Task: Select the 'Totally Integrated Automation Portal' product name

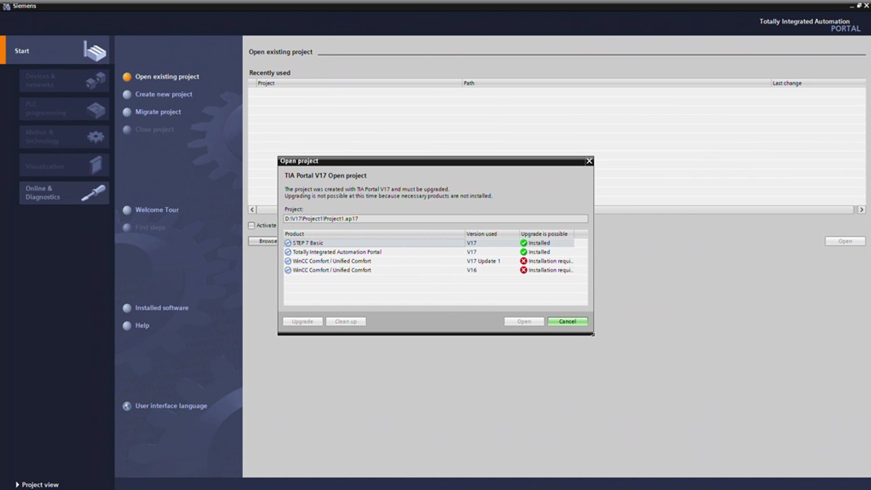Action: coord(337,252)
